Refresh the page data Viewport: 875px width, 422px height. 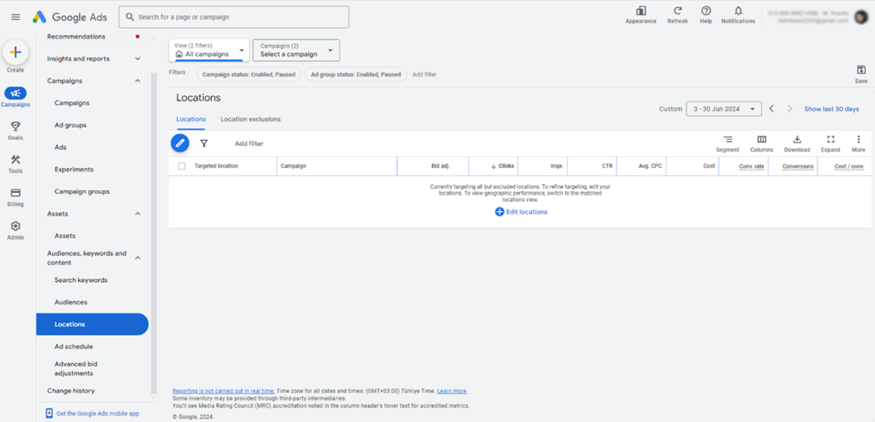click(677, 11)
